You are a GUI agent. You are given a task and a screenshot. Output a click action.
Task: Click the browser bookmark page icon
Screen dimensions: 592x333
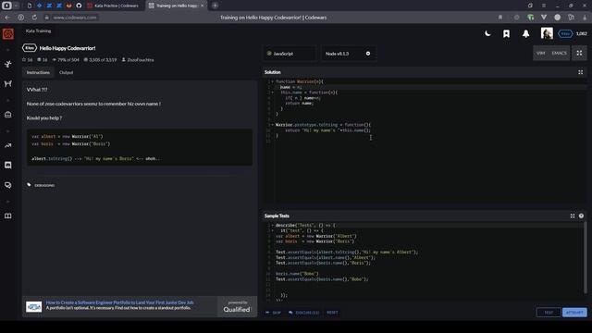(500, 18)
